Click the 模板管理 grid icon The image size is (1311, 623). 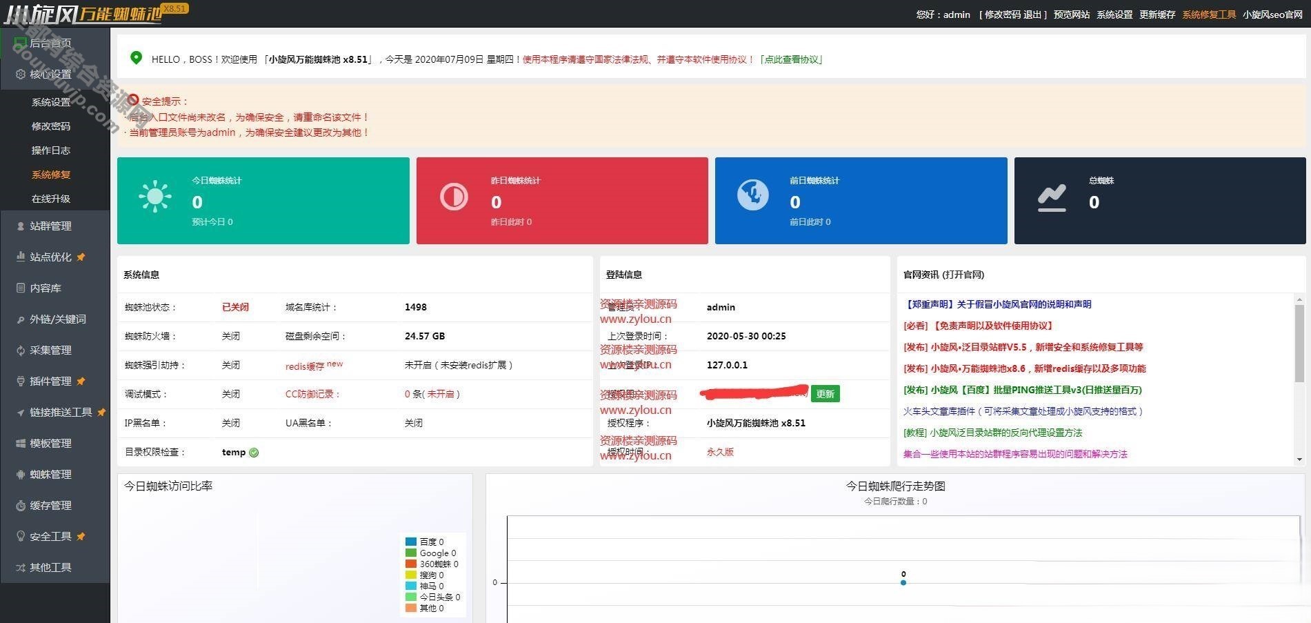tap(21, 443)
